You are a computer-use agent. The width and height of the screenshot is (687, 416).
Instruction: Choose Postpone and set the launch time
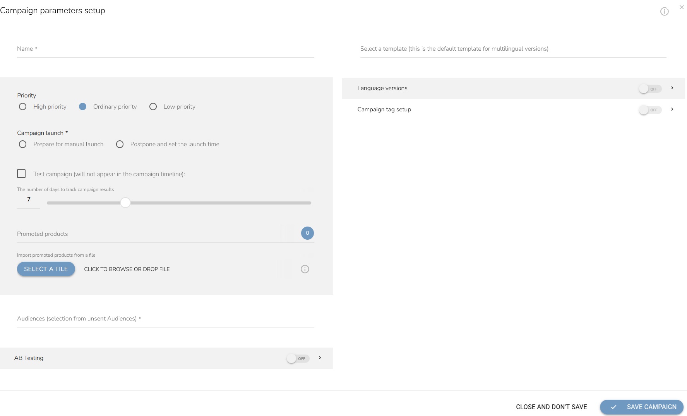[120, 144]
